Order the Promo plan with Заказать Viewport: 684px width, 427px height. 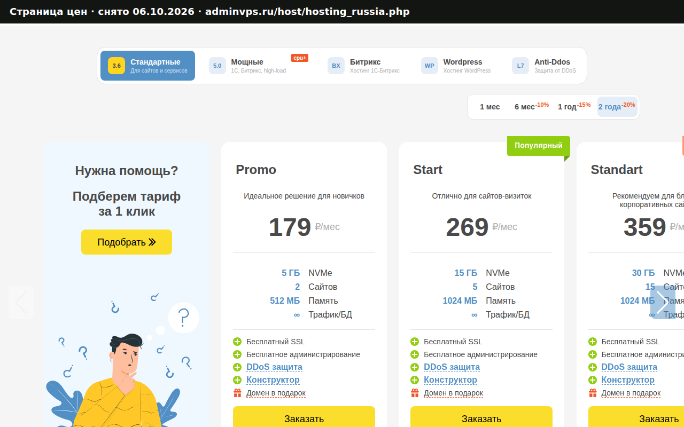tap(304, 418)
